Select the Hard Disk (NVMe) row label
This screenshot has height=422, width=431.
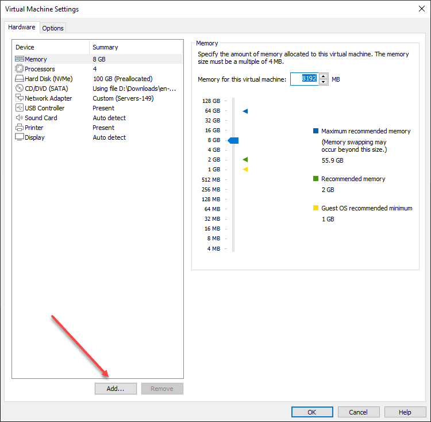click(x=49, y=79)
